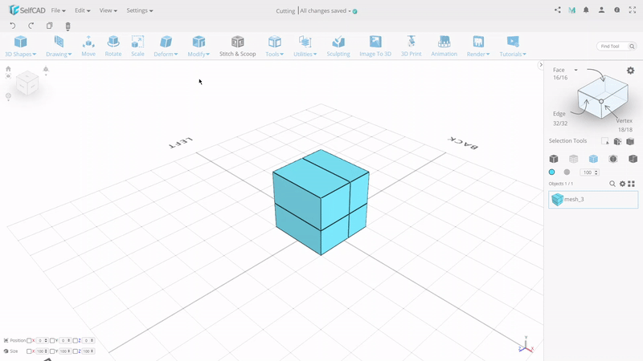Image resolution: width=643 pixels, height=361 pixels.
Task: Select the Sculpting tool
Action: (x=338, y=46)
